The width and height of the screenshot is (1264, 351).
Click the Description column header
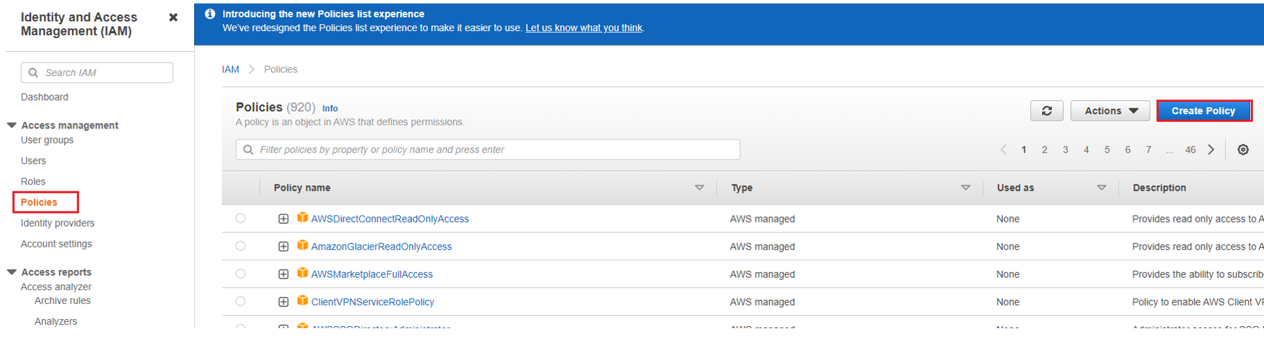1159,188
